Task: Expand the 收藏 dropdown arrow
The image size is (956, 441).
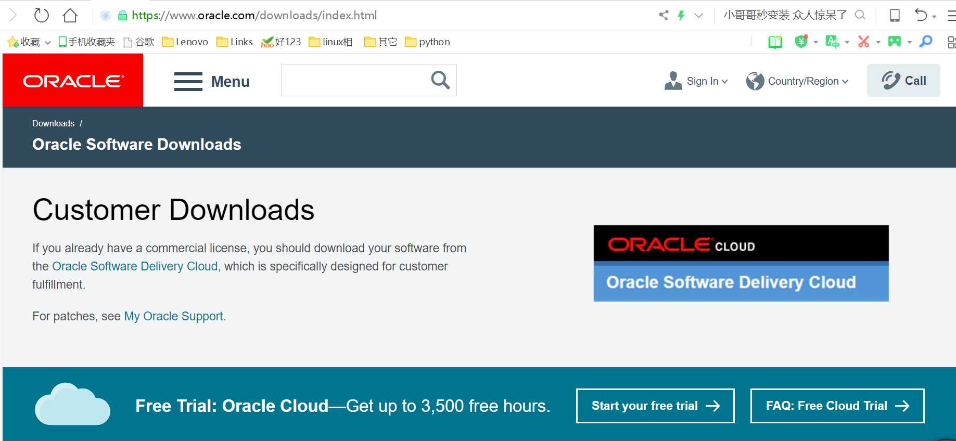Action: pos(48,43)
